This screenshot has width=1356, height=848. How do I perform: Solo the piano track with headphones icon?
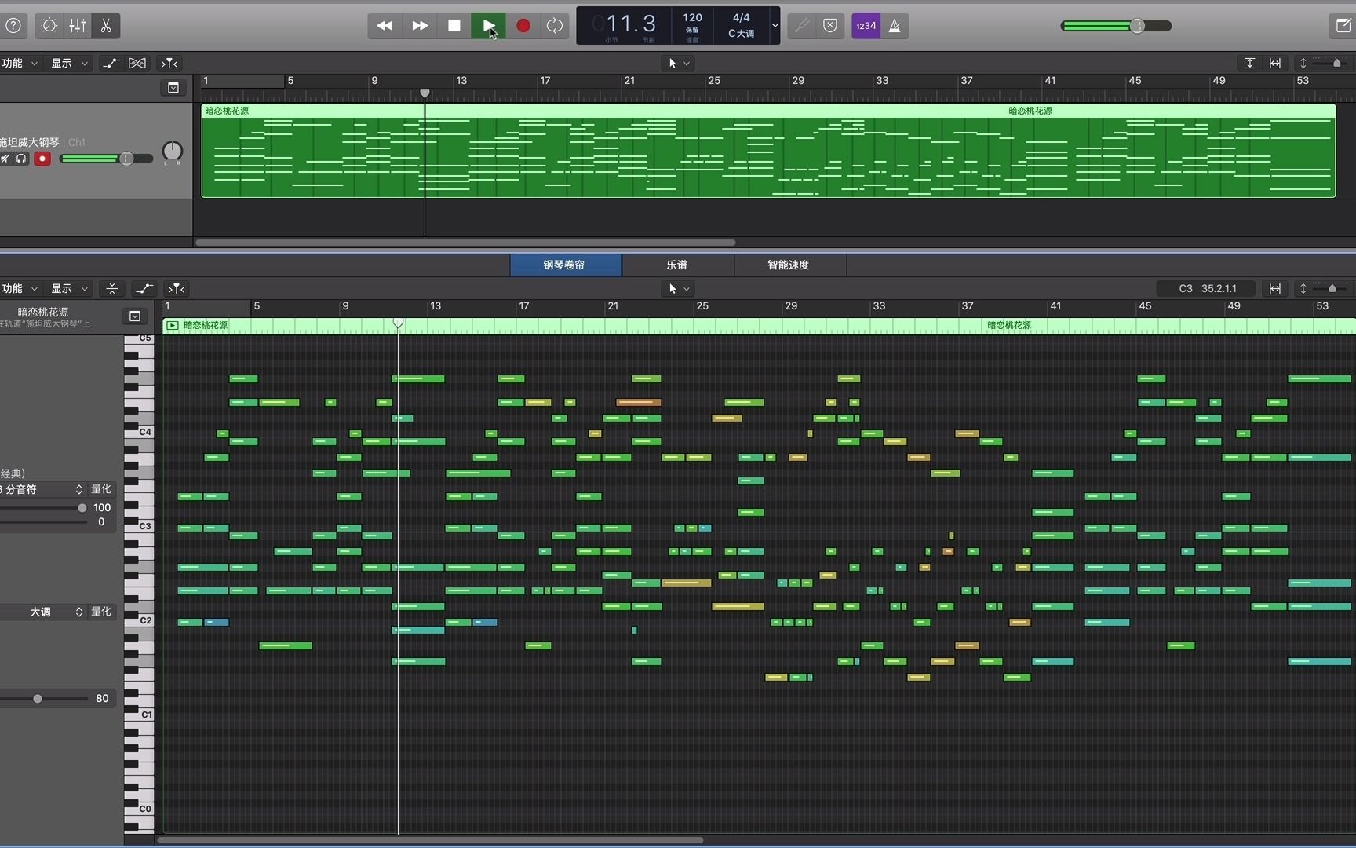coord(21,159)
